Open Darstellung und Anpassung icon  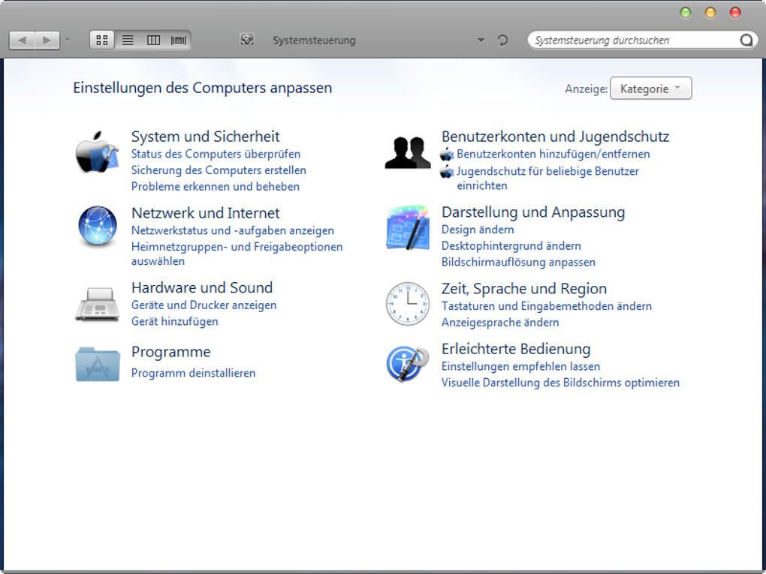[408, 227]
